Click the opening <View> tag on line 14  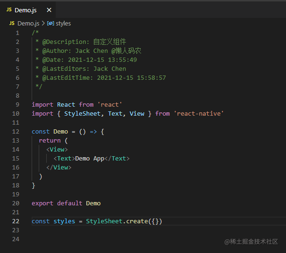(x=57, y=150)
